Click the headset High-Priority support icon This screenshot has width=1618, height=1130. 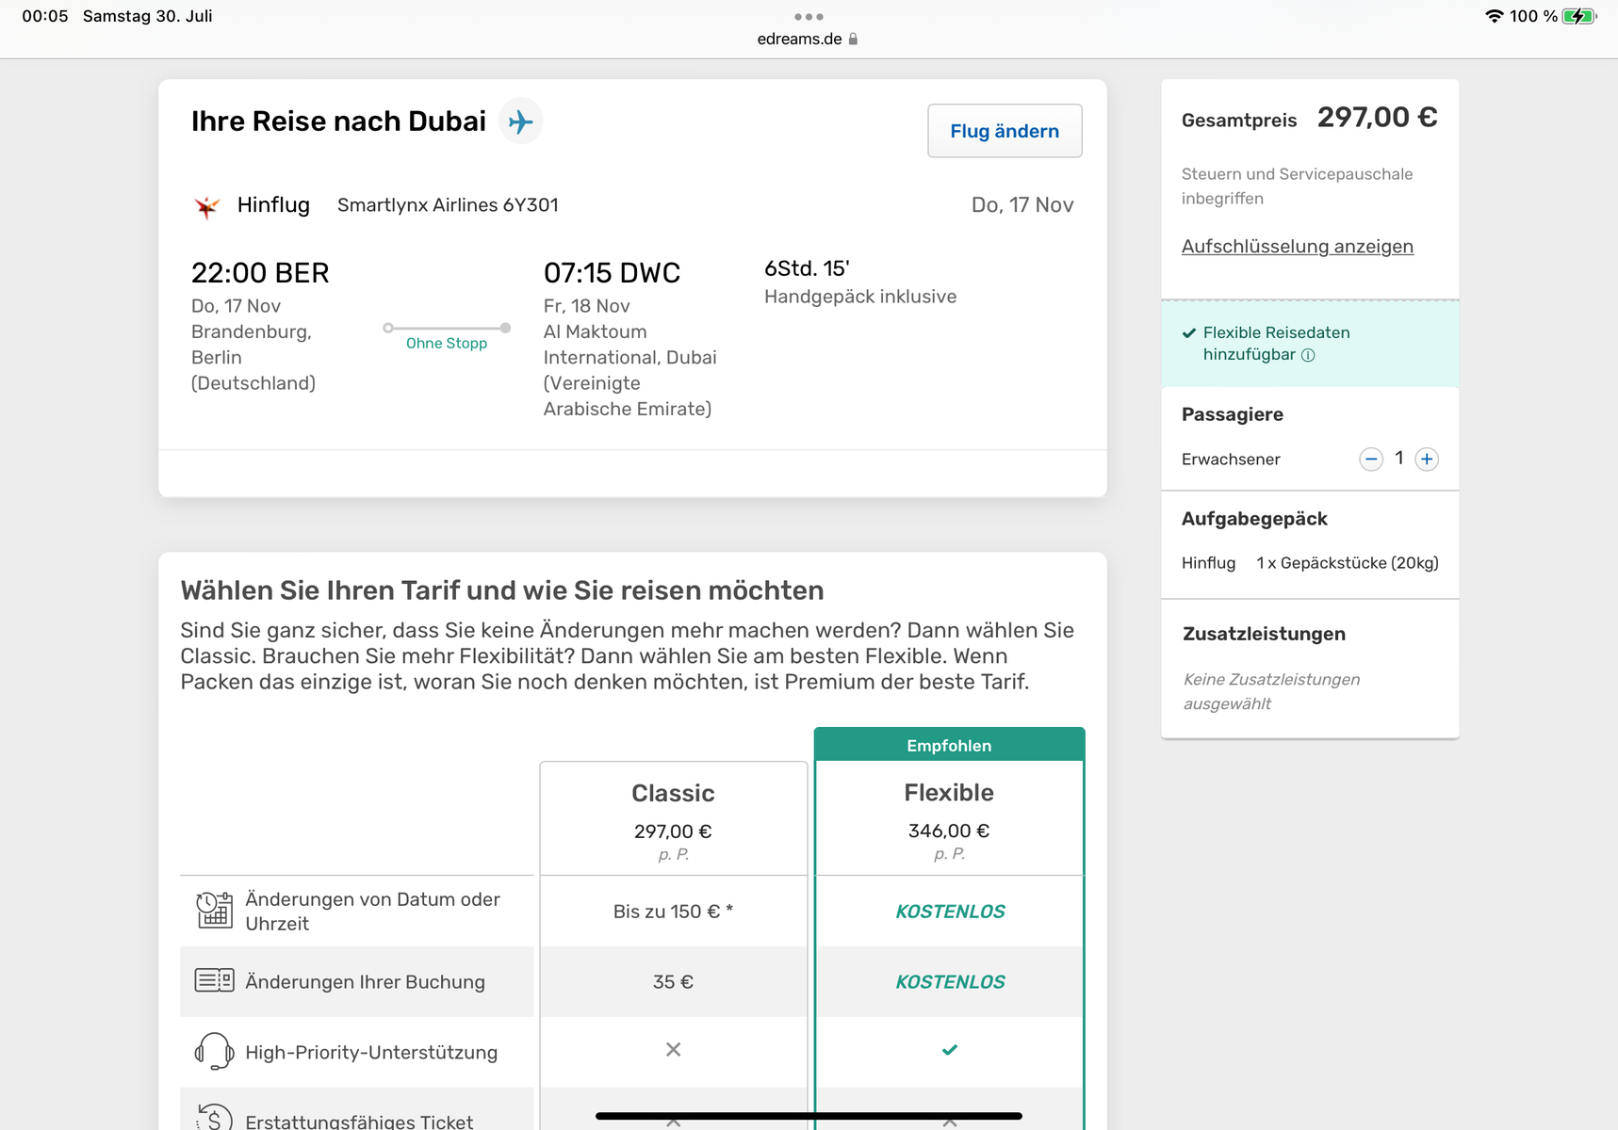point(214,1051)
